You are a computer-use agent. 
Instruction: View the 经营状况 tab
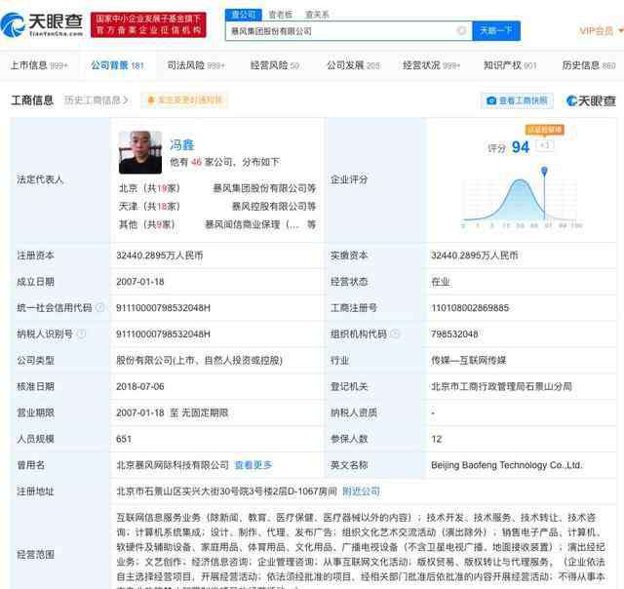[431, 65]
